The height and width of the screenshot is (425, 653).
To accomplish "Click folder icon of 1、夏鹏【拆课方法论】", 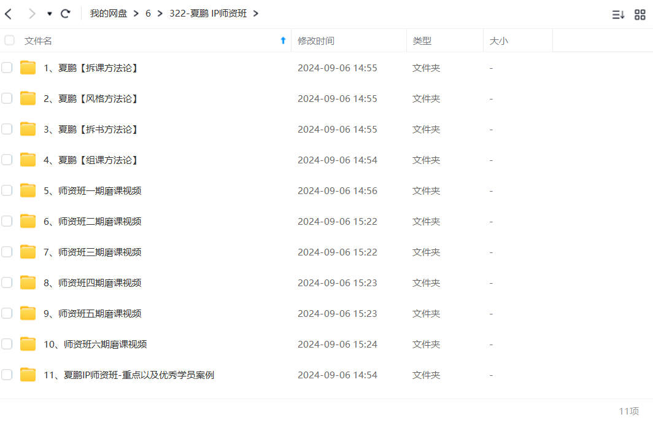I will 28,68.
